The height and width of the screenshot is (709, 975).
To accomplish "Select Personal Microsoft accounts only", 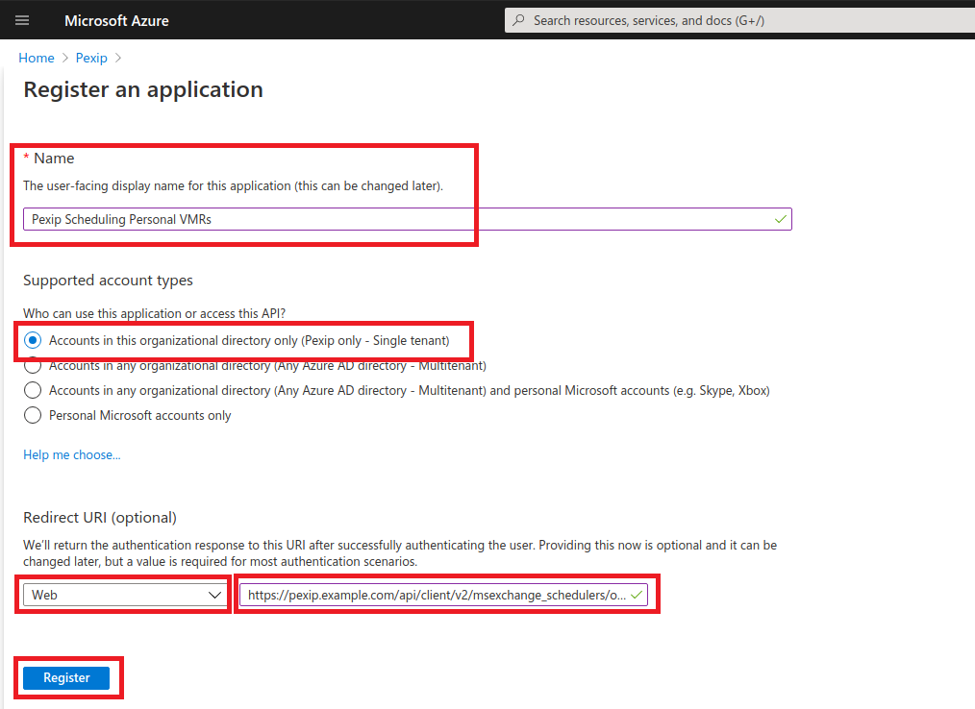I will tap(33, 415).
